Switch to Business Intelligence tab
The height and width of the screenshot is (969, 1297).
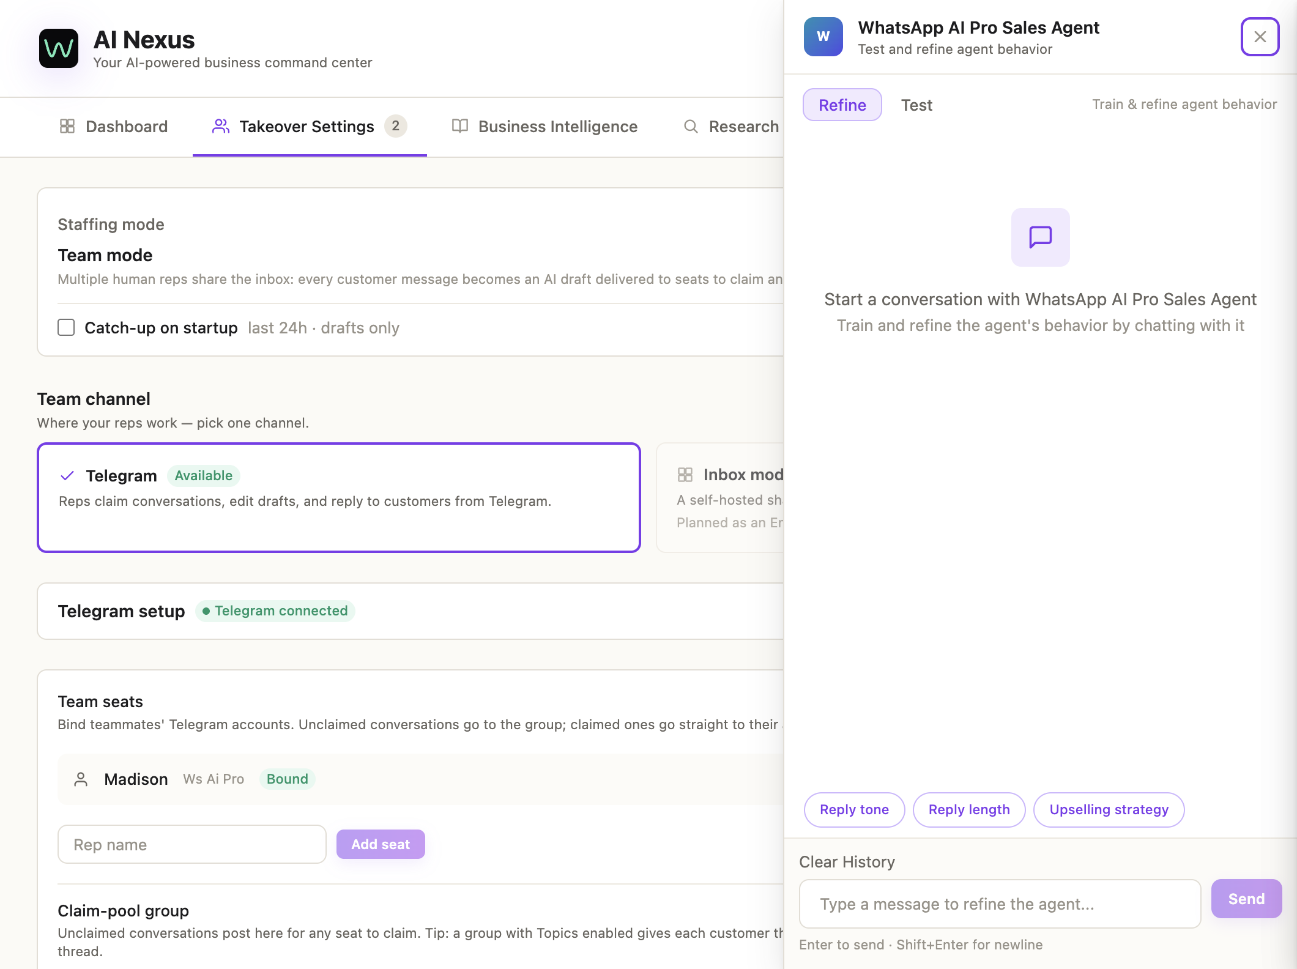pos(544,126)
